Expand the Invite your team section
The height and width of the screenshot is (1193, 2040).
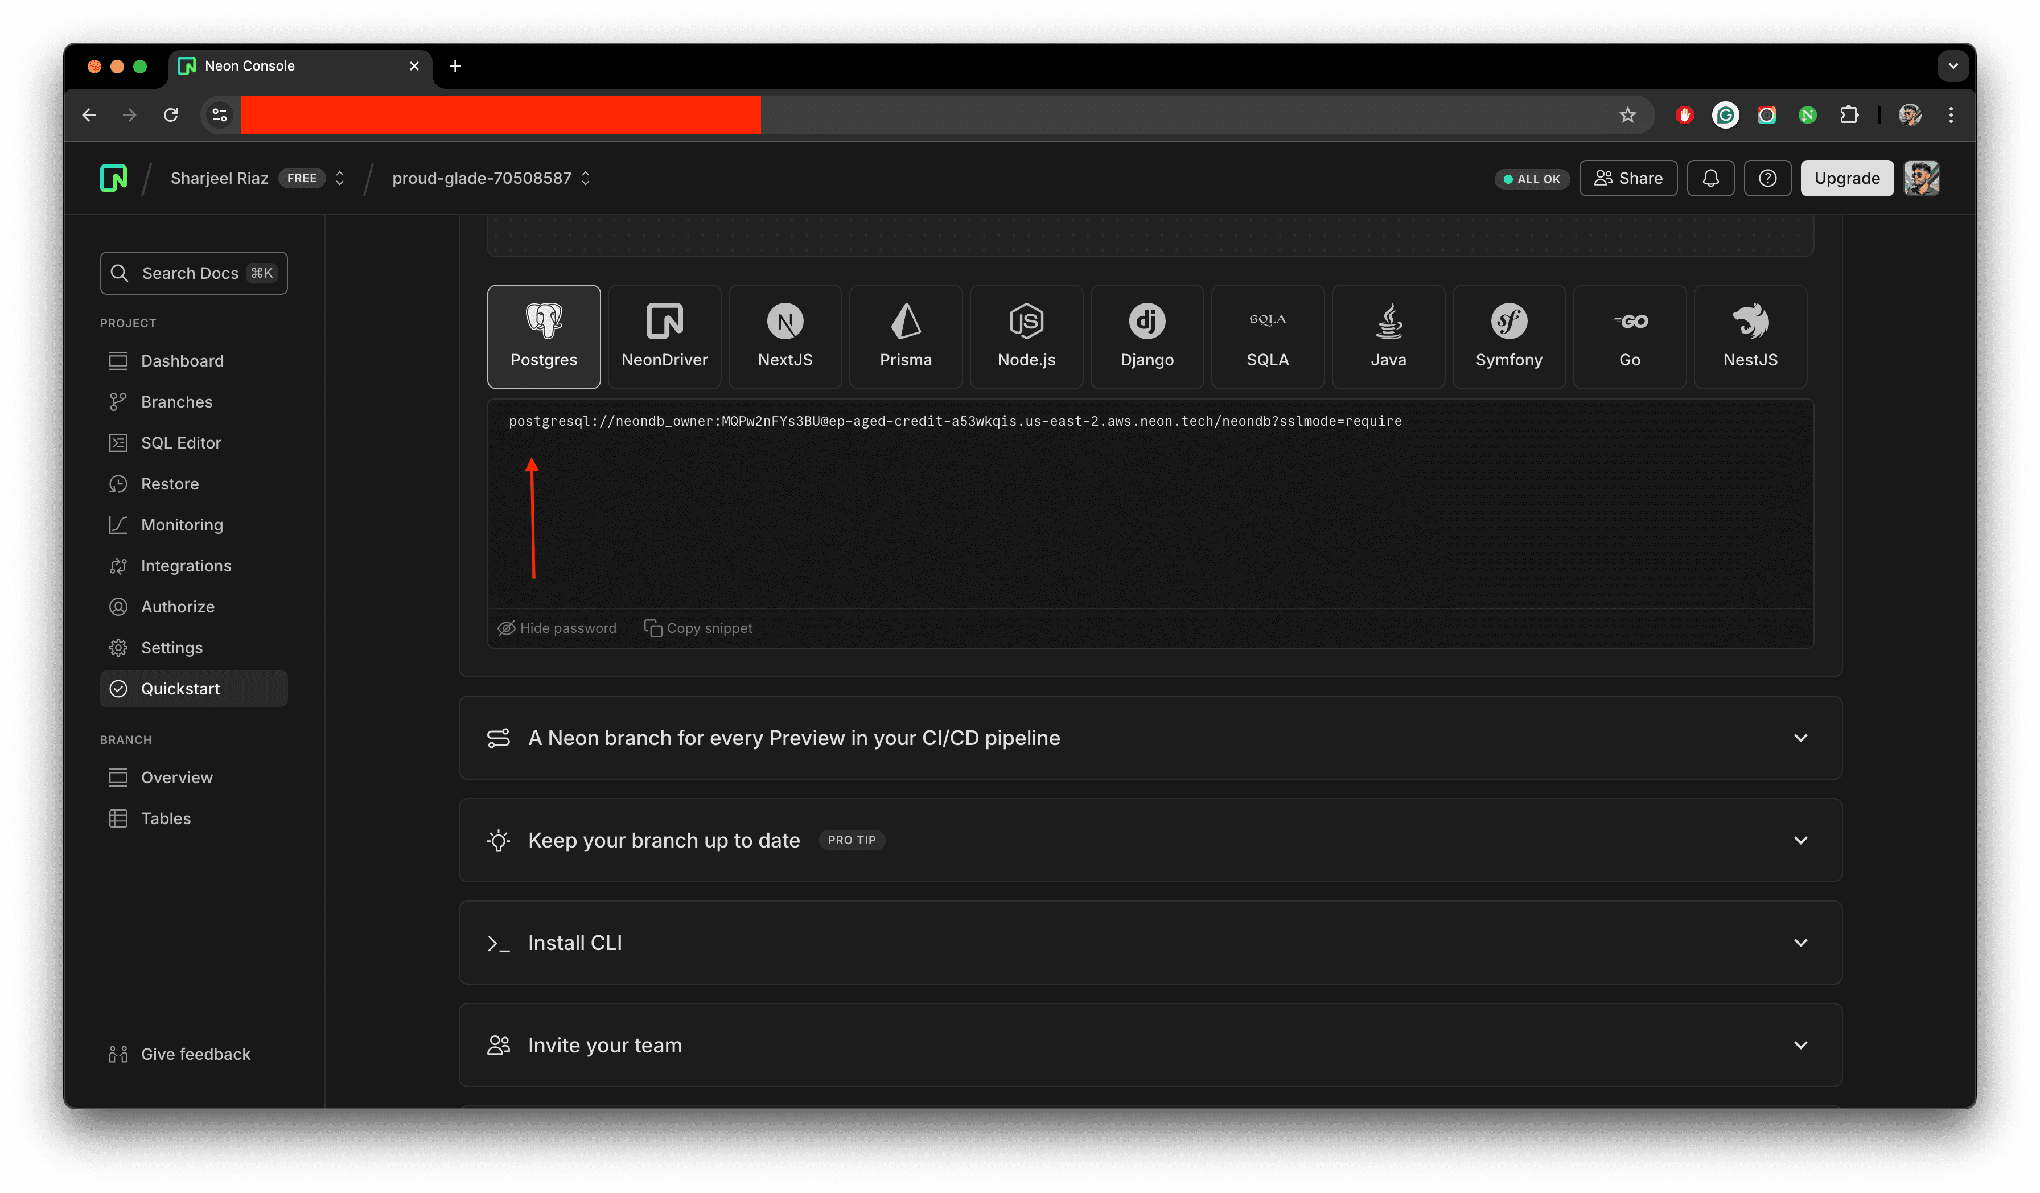click(x=1150, y=1045)
